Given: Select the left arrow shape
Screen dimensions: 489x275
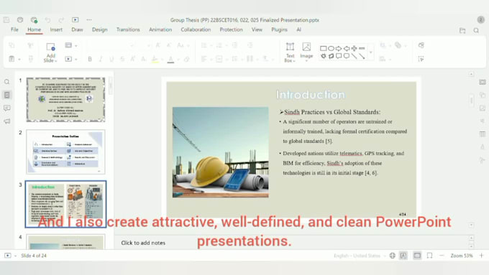Looking at the screenshot, I should pos(347,49).
